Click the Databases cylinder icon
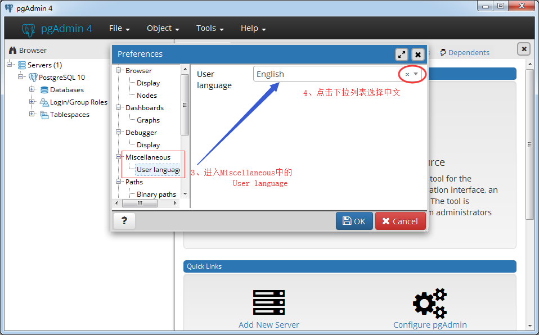 pos(44,90)
